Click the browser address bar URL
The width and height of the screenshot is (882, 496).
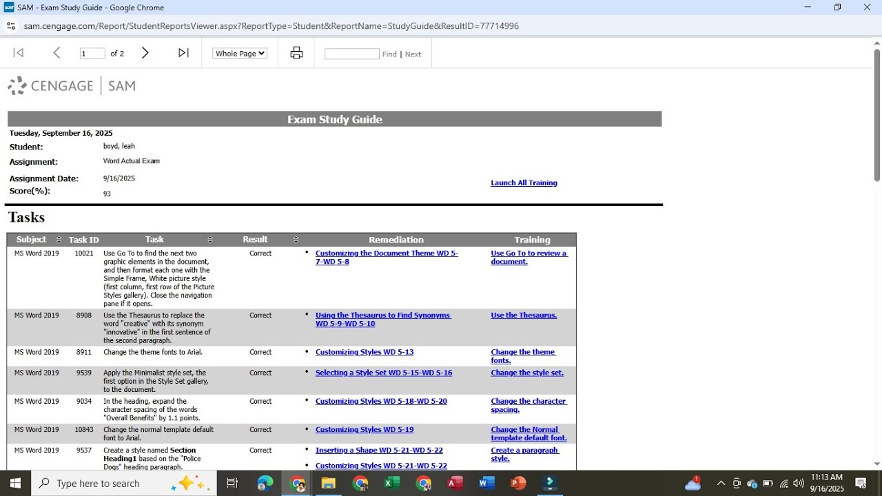click(271, 26)
